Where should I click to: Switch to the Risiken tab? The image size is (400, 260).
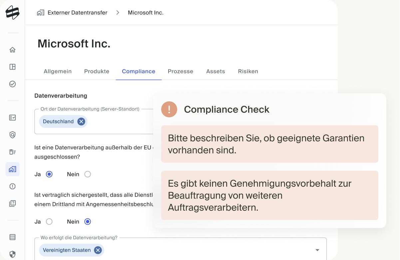248,71
